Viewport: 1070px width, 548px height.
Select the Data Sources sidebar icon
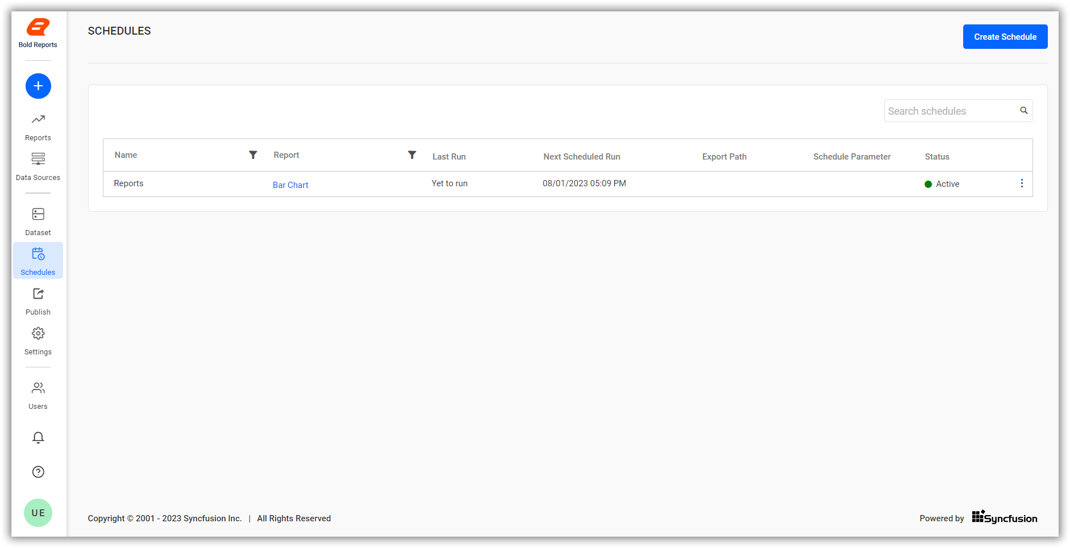pos(38,159)
